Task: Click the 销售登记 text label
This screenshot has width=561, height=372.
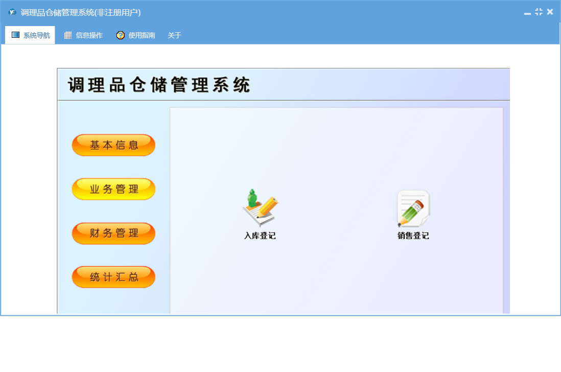Action: click(x=413, y=236)
